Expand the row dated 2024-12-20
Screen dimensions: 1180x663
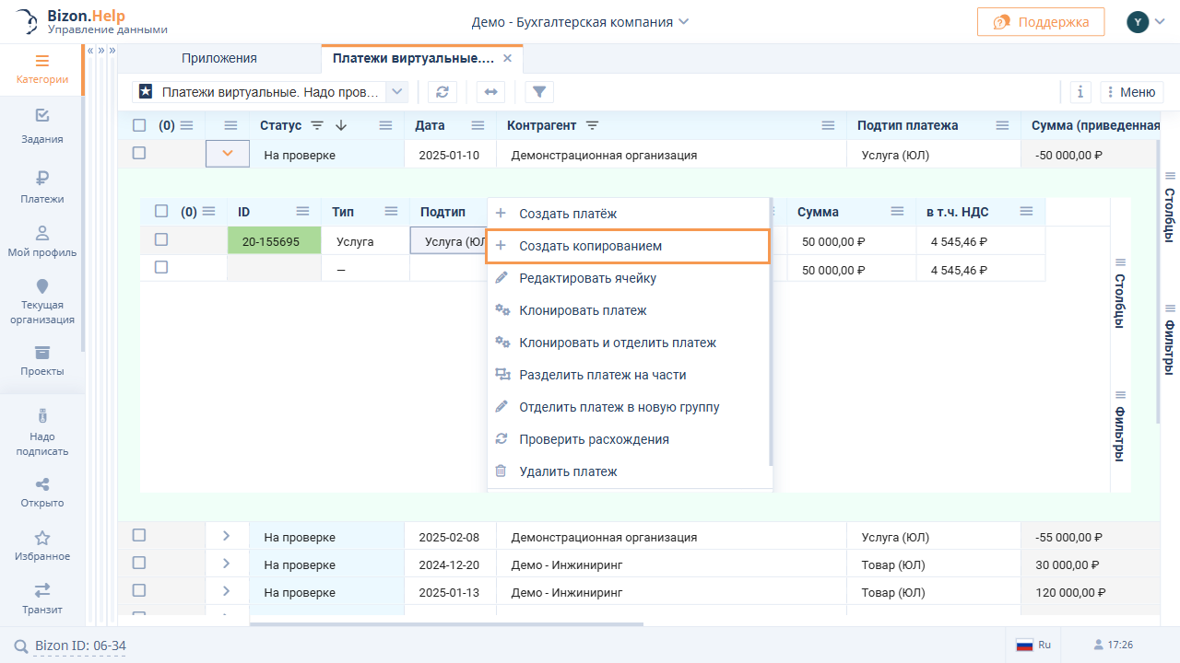(227, 564)
